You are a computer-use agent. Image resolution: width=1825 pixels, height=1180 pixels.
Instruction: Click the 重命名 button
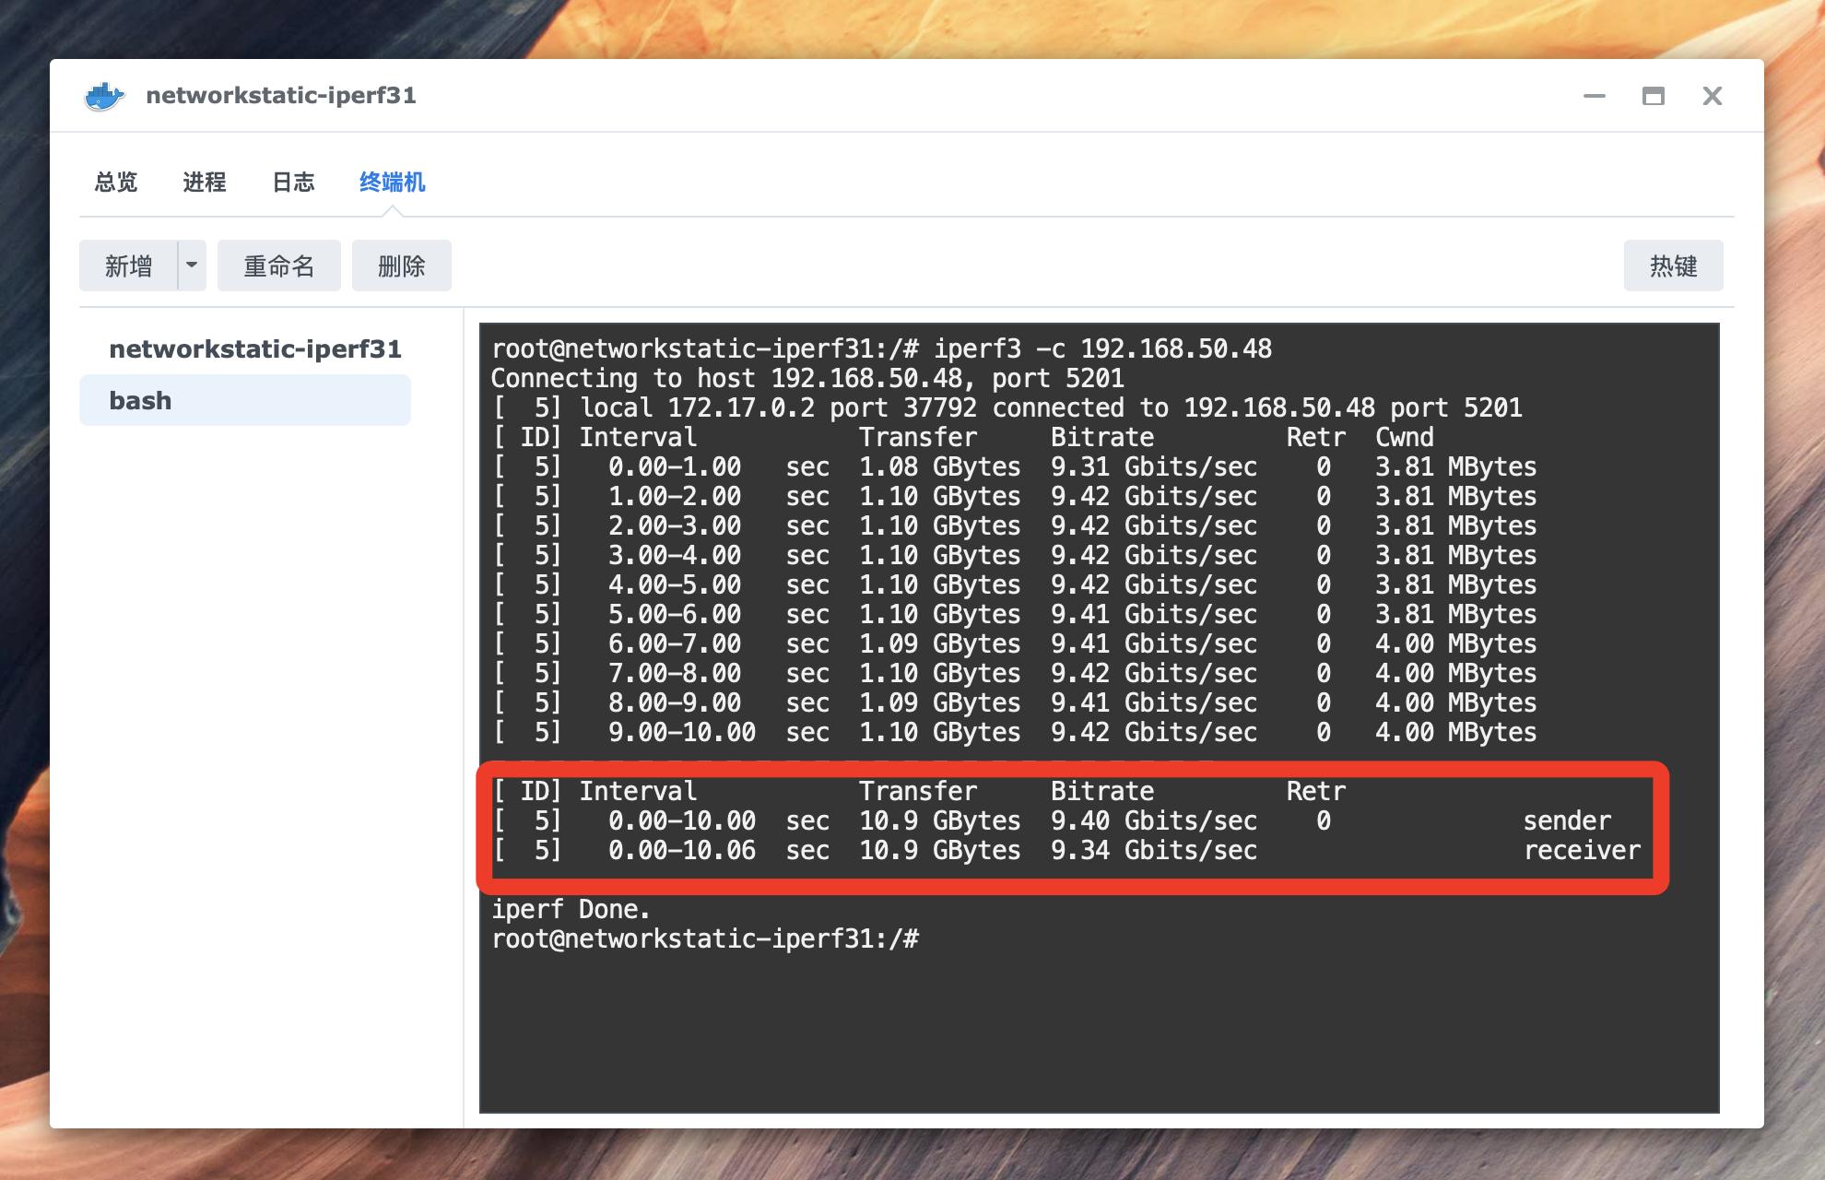coord(279,265)
